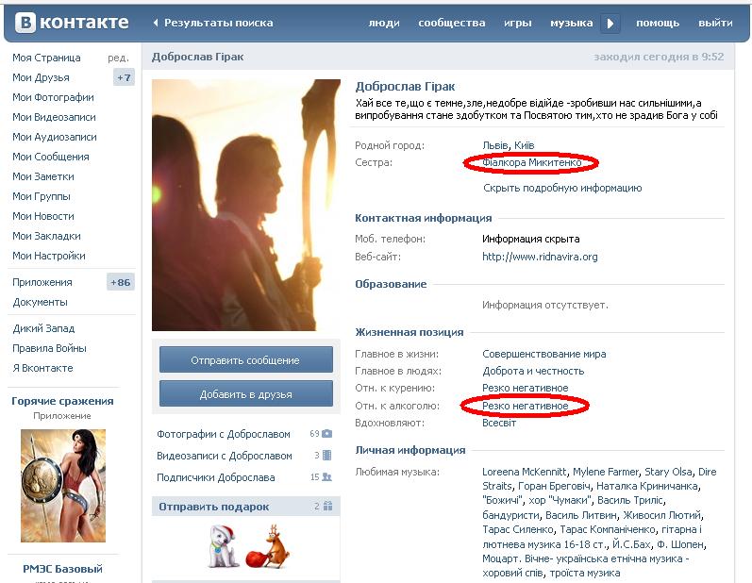Click Живосил Лютий music link
The height and width of the screenshot is (583, 752).
point(662,515)
